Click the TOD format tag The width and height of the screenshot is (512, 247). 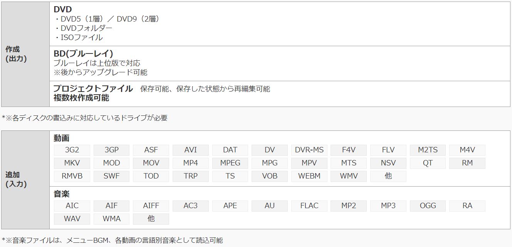(151, 176)
